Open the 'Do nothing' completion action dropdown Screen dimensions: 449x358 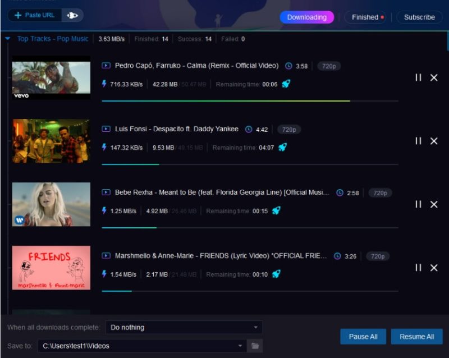[x=184, y=327]
